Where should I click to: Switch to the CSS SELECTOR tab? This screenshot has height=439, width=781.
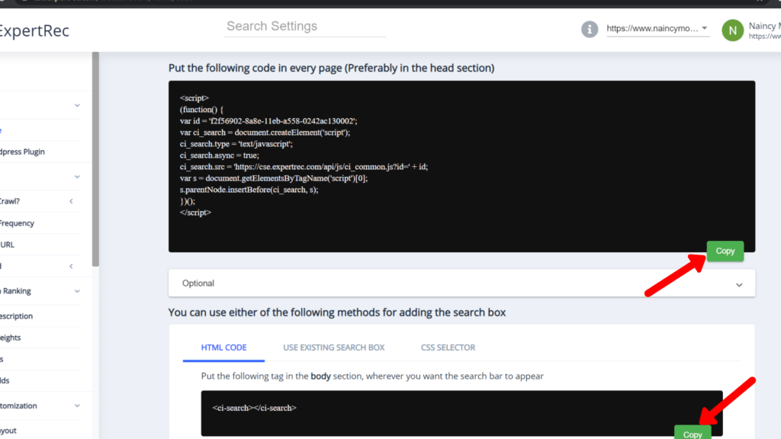pyautogui.click(x=448, y=347)
